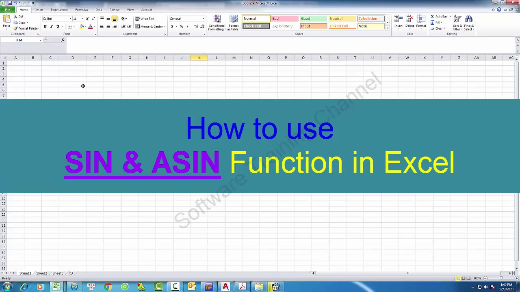Toggle Wrap Text option
The height and width of the screenshot is (292, 520).
coord(145,19)
